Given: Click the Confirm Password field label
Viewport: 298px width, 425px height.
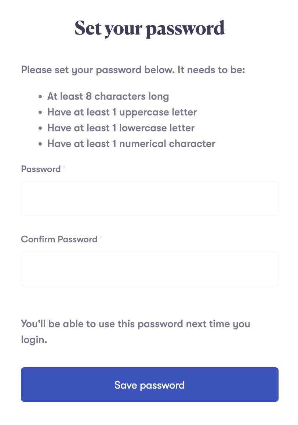Looking at the screenshot, I should (59, 239).
